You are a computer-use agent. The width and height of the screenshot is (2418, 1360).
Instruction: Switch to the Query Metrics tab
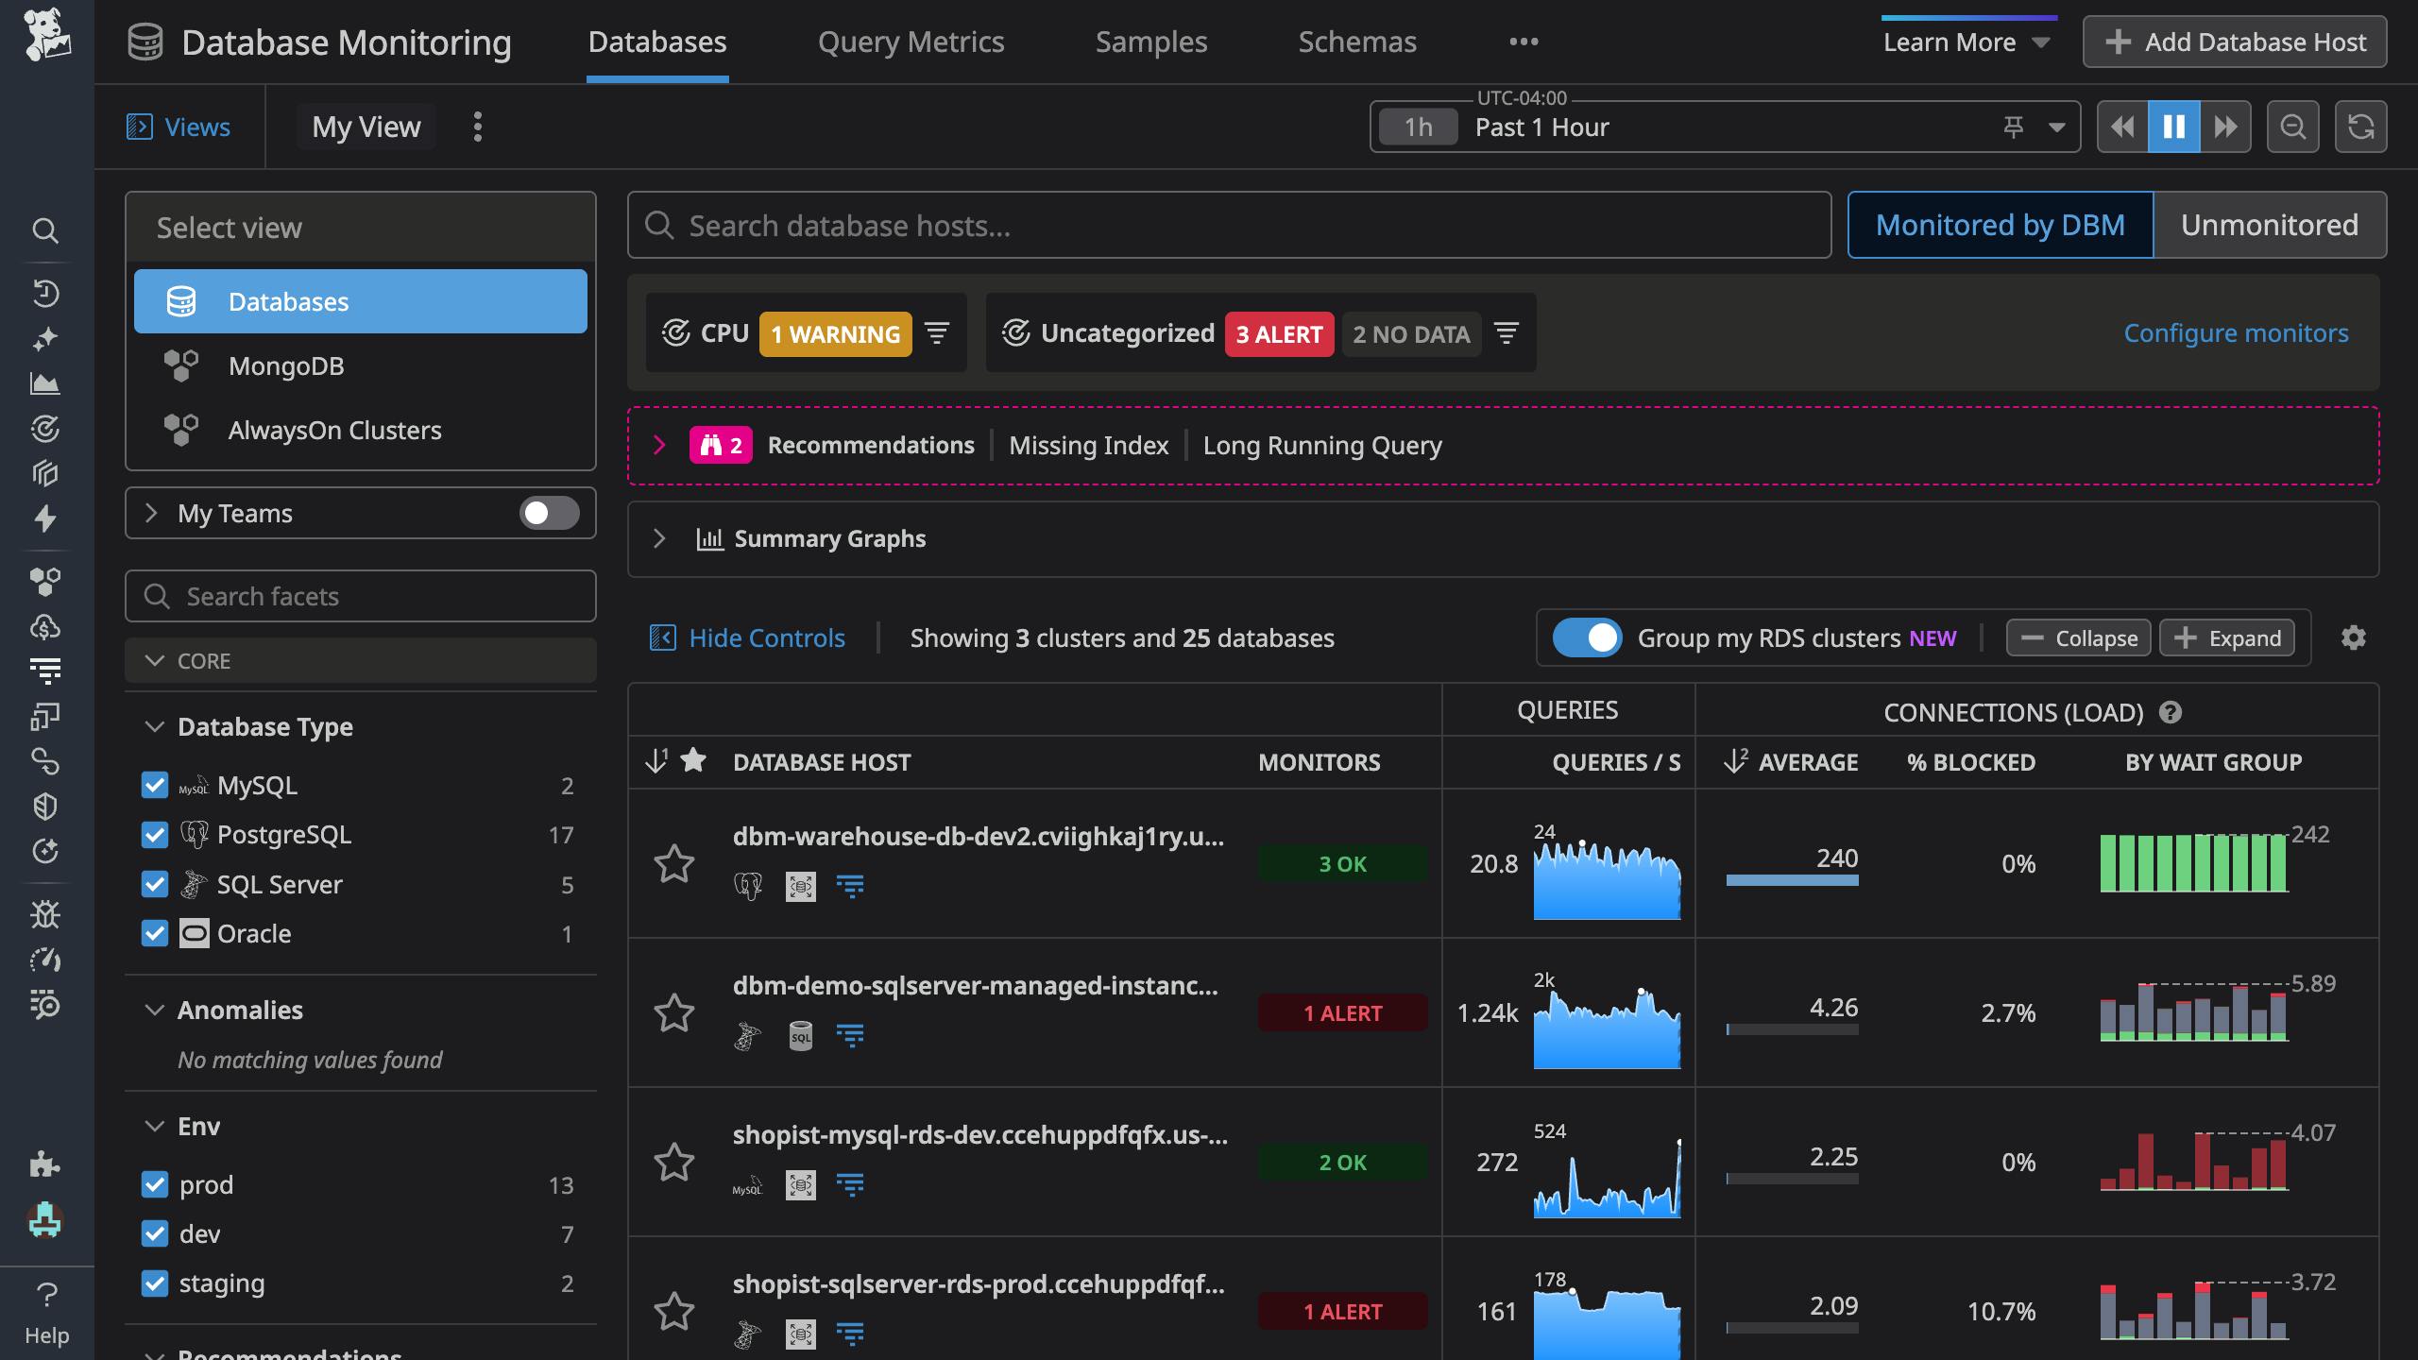pyautogui.click(x=911, y=42)
